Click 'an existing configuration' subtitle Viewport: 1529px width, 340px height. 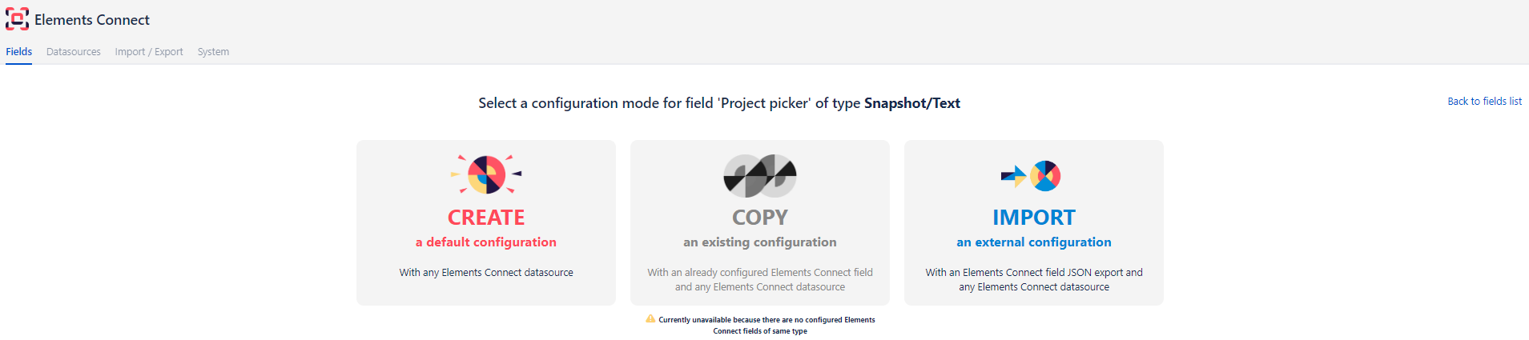pyautogui.click(x=760, y=242)
